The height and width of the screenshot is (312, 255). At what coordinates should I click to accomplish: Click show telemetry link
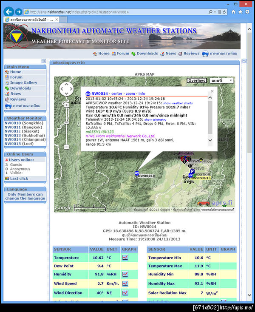[156, 119]
